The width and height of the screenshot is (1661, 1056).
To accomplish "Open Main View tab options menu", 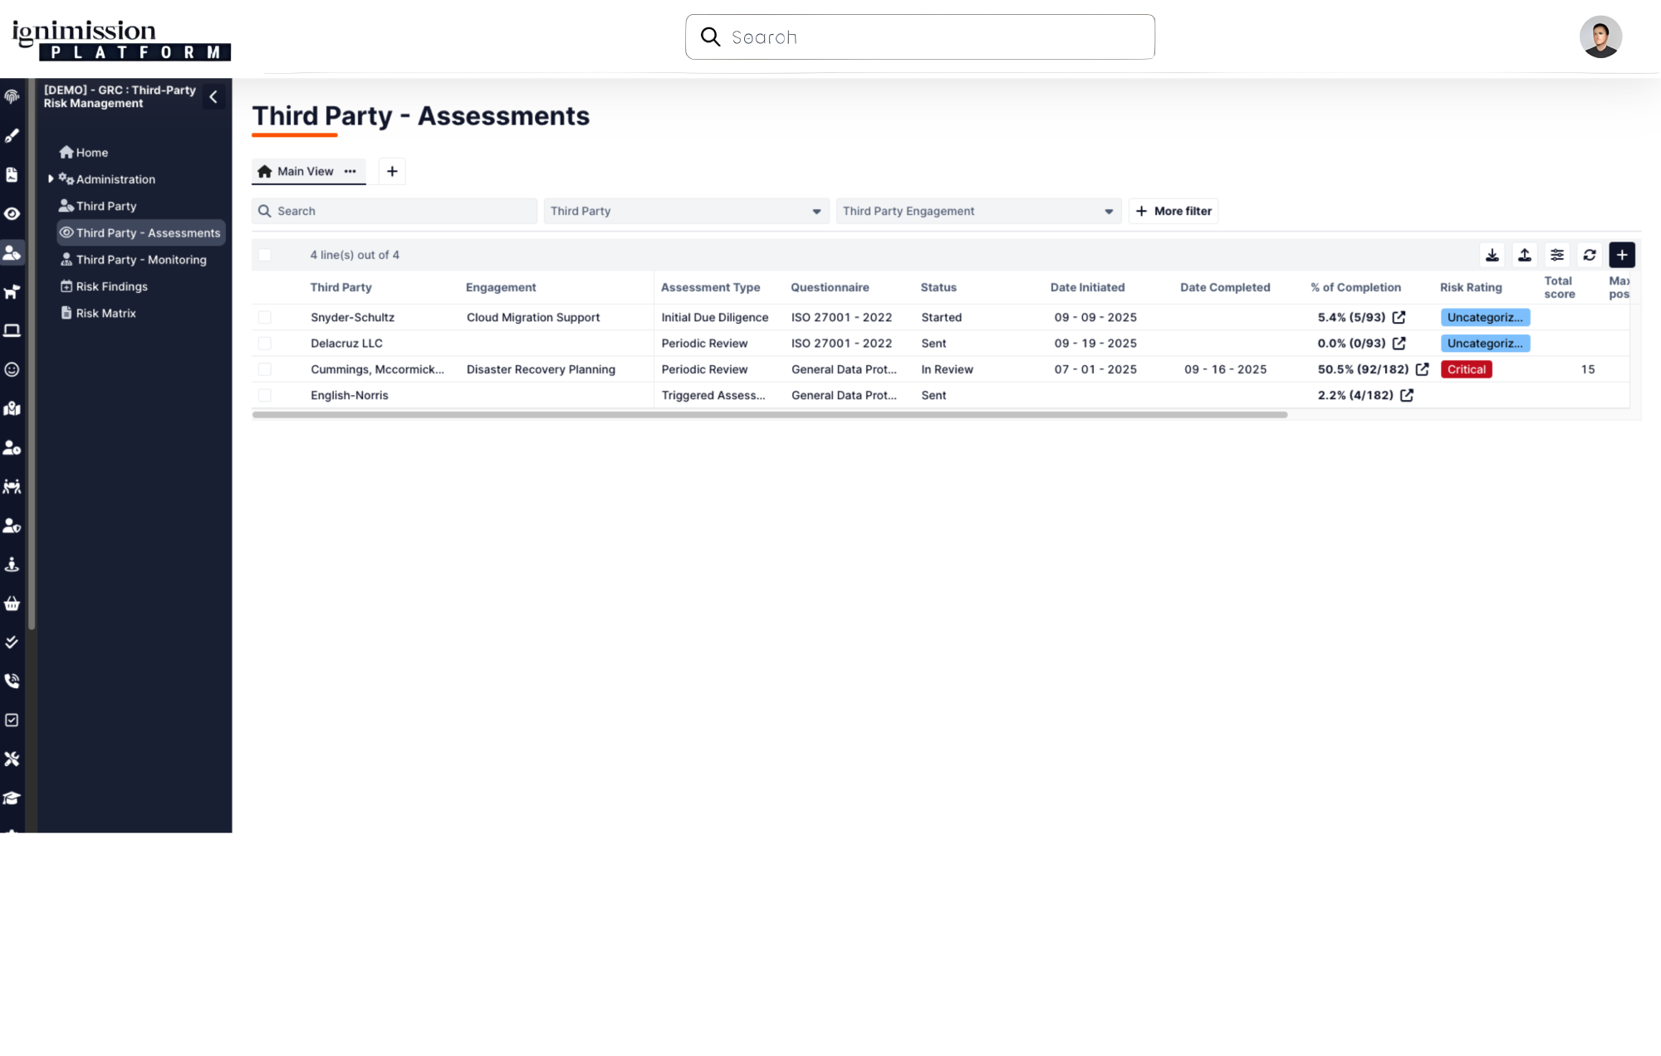I will coord(350,171).
